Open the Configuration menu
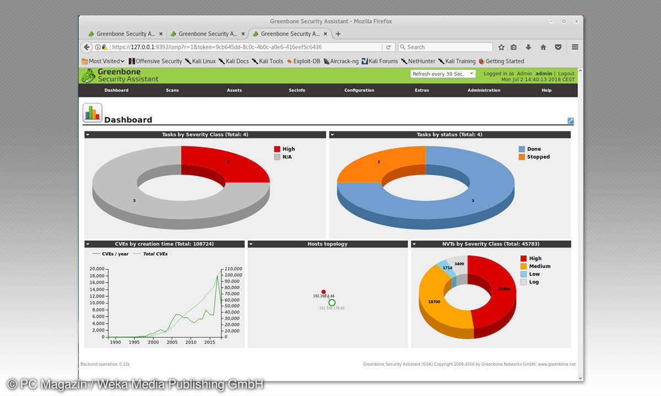The width and height of the screenshot is (661, 396). click(359, 90)
